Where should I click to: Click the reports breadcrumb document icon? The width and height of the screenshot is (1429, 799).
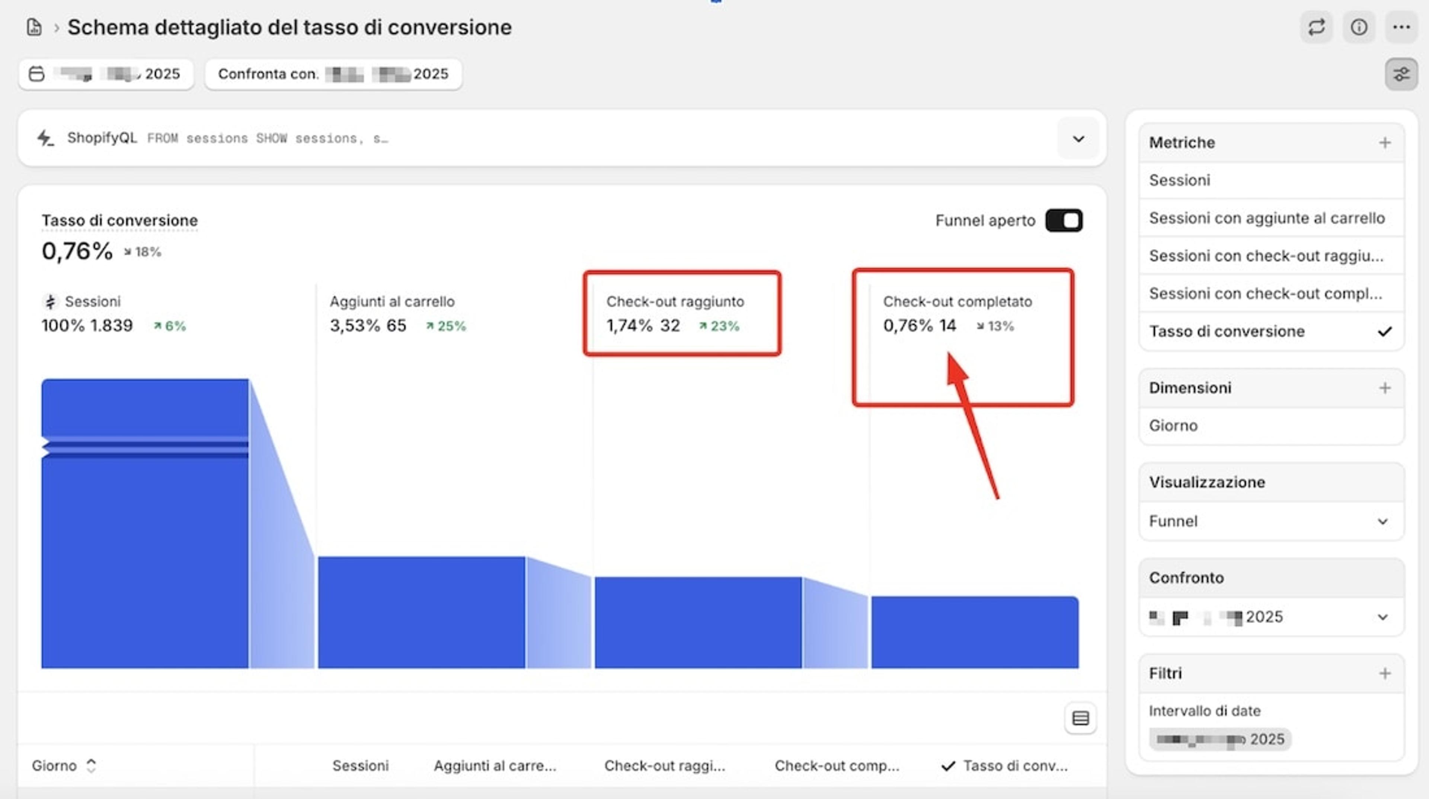(34, 27)
